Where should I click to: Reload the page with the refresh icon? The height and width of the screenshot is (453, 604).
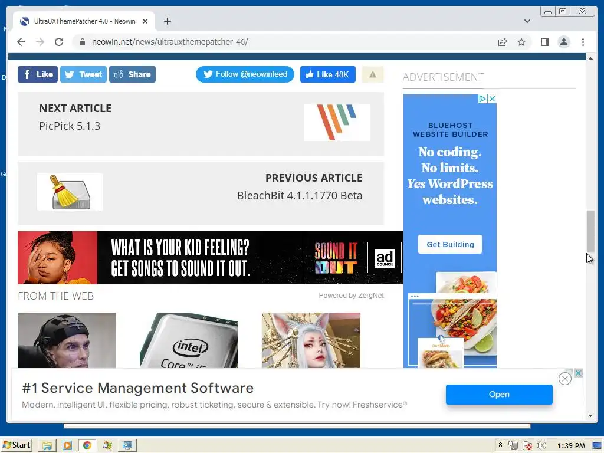click(x=59, y=42)
